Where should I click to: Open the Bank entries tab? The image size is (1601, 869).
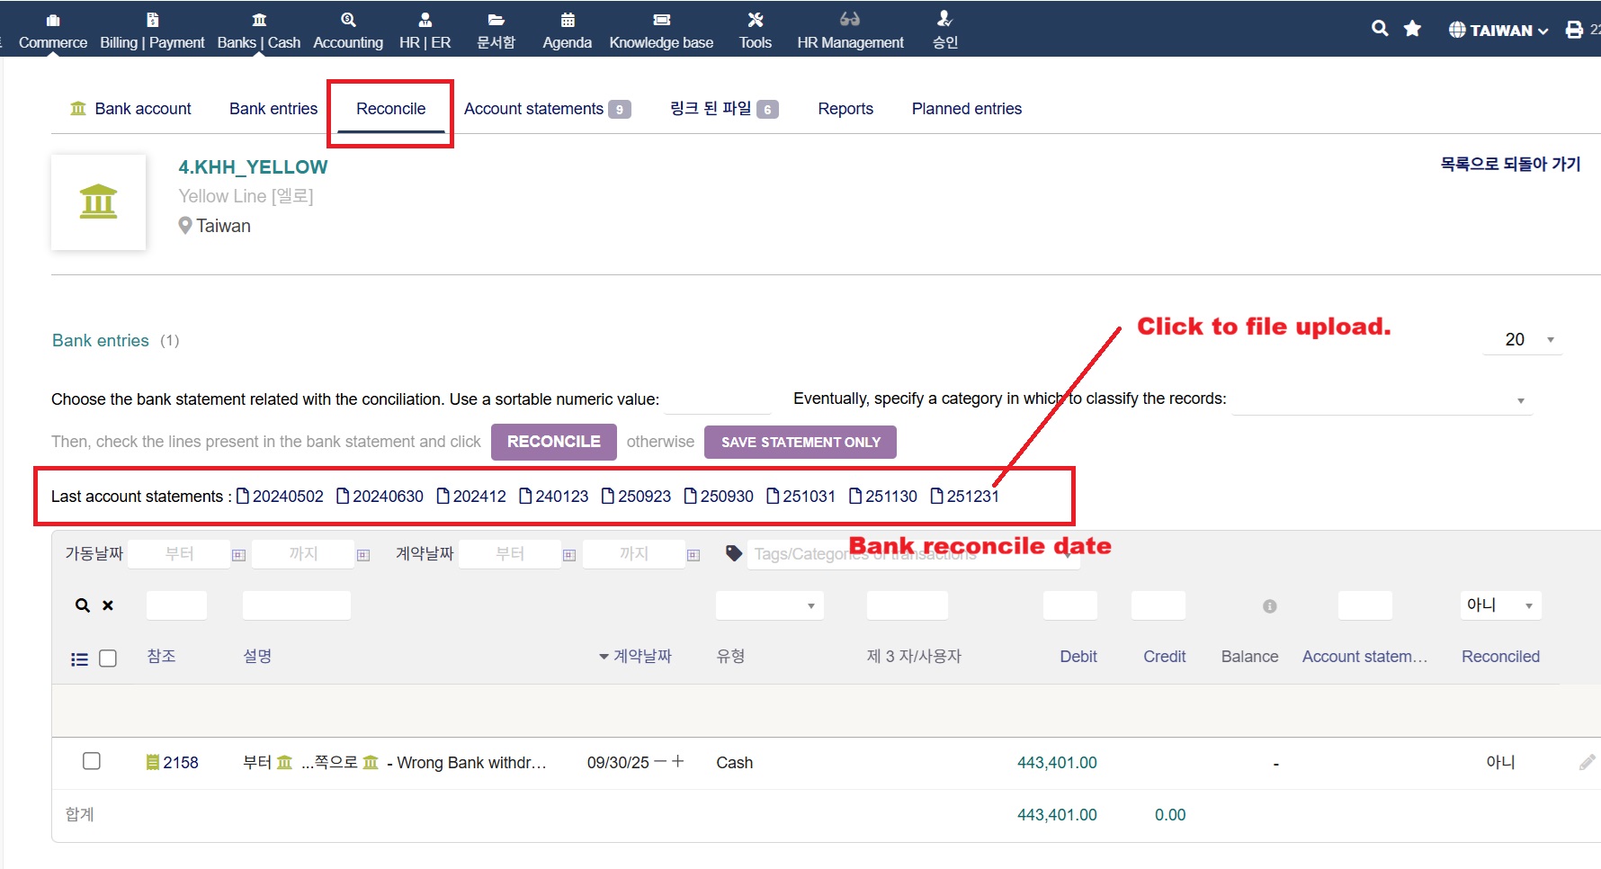[273, 109]
